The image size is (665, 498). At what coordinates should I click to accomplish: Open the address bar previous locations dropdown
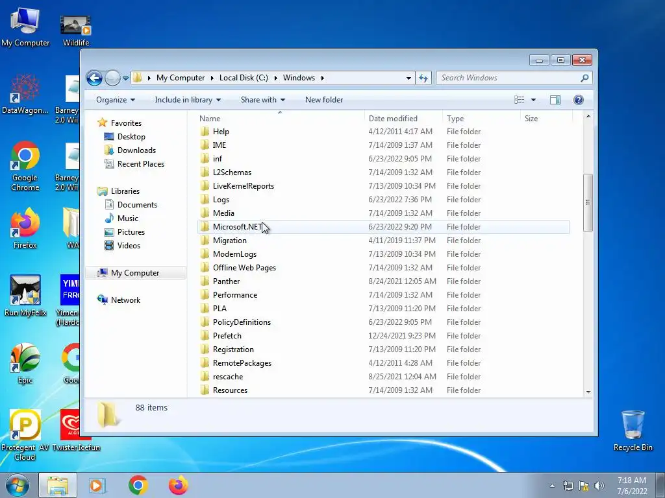408,78
